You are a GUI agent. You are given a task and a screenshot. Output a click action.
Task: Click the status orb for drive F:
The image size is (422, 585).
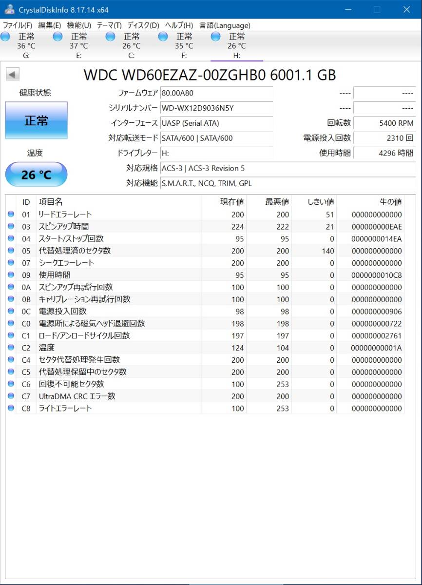click(x=163, y=37)
